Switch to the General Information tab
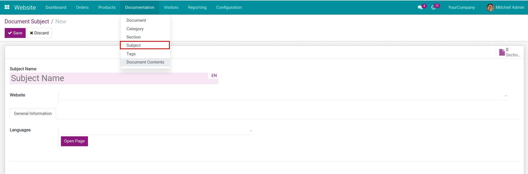This screenshot has height=174, width=528. 33,114
